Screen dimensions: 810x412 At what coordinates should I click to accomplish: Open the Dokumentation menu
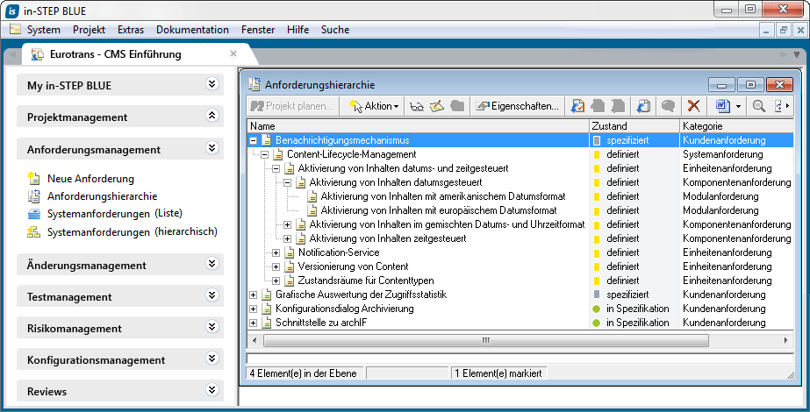pos(192,30)
